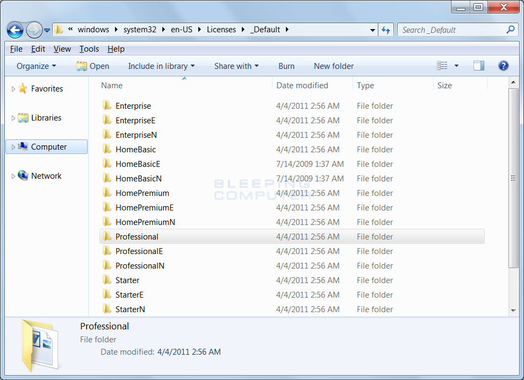The image size is (524, 380).
Task: Click the scrollbar down arrow
Action: [513, 311]
